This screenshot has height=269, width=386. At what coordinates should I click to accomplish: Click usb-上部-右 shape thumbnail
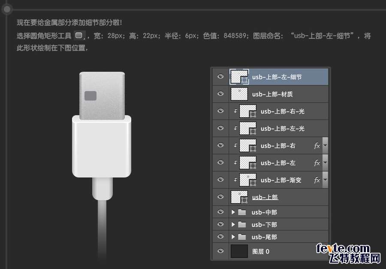pos(248,146)
